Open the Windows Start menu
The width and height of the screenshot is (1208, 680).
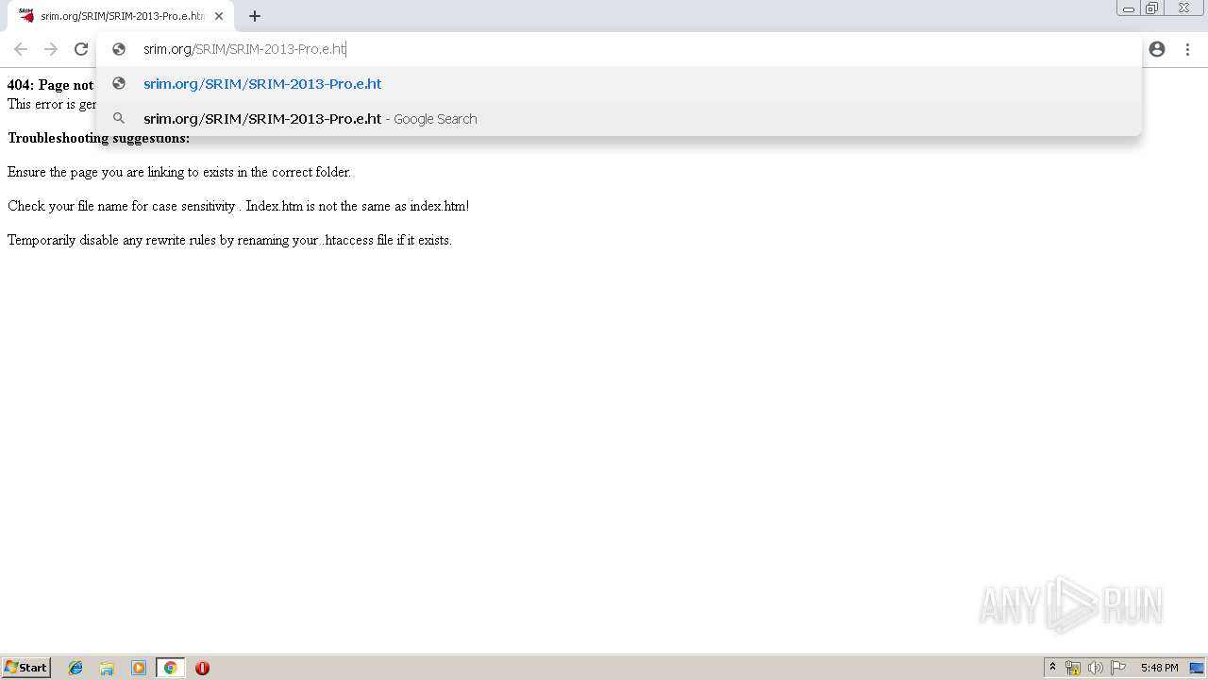coord(25,668)
